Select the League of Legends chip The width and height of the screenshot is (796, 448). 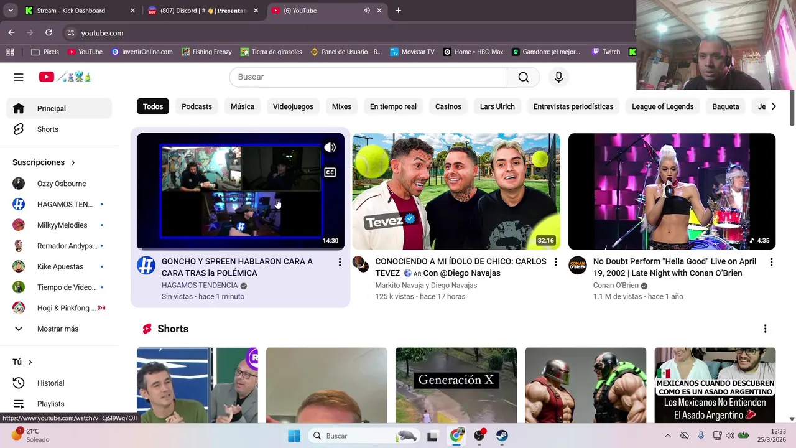coord(663,106)
